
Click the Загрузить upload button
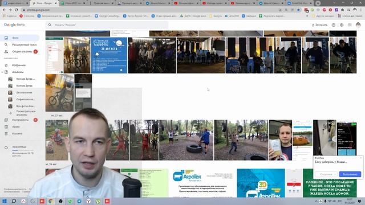point(319,25)
